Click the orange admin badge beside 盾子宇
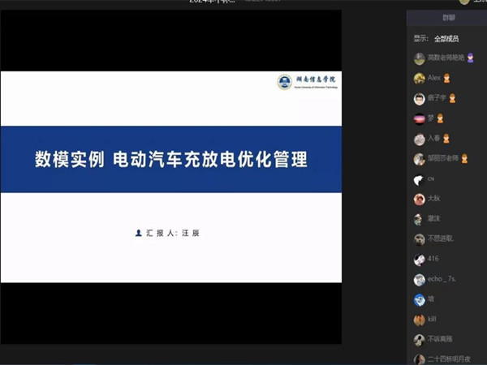The height and width of the screenshot is (365, 487). point(452,98)
